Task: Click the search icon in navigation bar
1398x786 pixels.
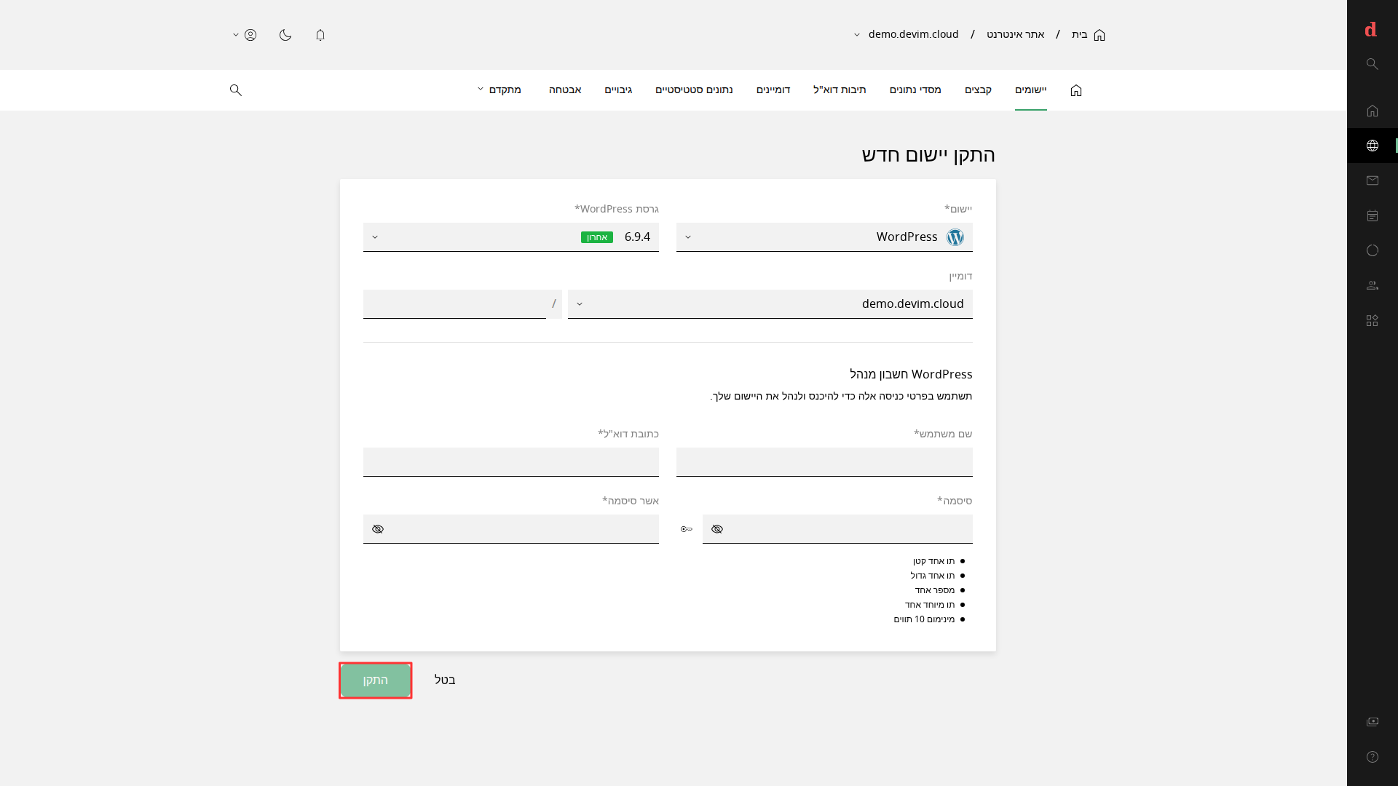Action: [236, 90]
